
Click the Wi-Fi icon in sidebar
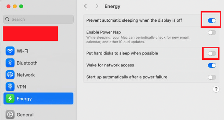10,51
